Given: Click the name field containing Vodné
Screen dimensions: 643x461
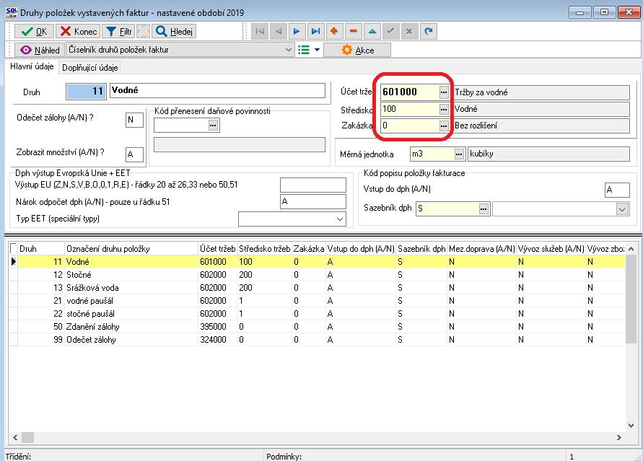Looking at the screenshot, I should click(217, 91).
